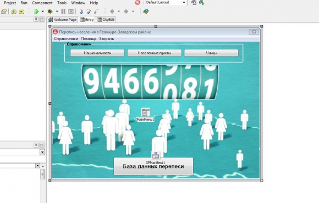
Task: Click the green Run button
Action: (36, 12)
